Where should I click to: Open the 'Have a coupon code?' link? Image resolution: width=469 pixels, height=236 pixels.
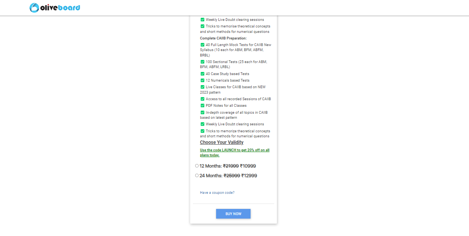click(217, 193)
